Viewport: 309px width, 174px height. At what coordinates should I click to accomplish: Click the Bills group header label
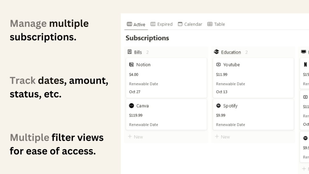pos(138,52)
